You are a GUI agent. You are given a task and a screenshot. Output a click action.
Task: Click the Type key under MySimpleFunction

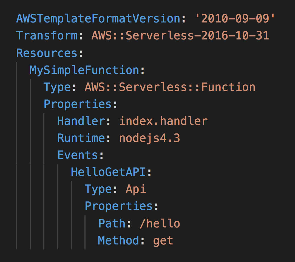coord(57,87)
